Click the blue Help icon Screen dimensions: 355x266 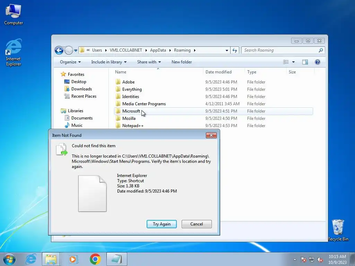(x=318, y=62)
